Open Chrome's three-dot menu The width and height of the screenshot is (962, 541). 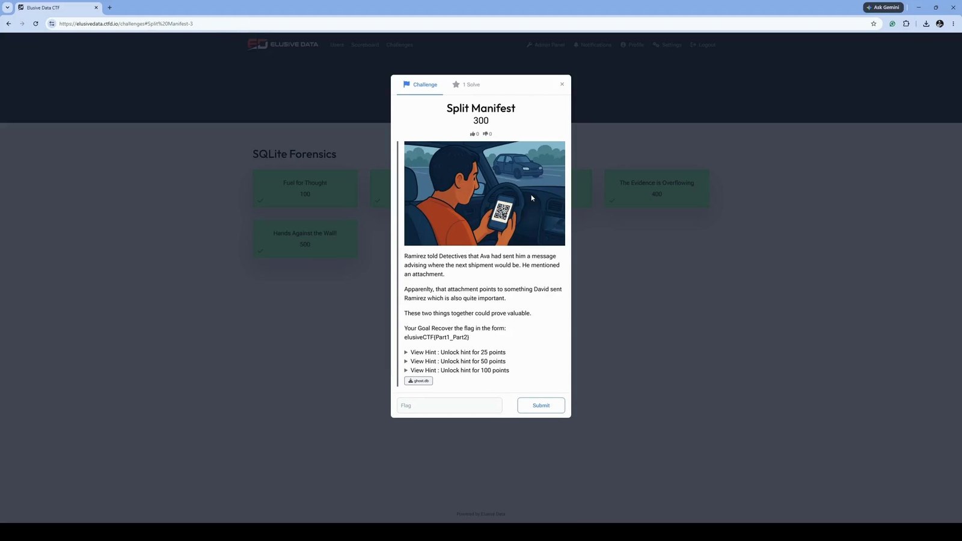[x=953, y=23]
